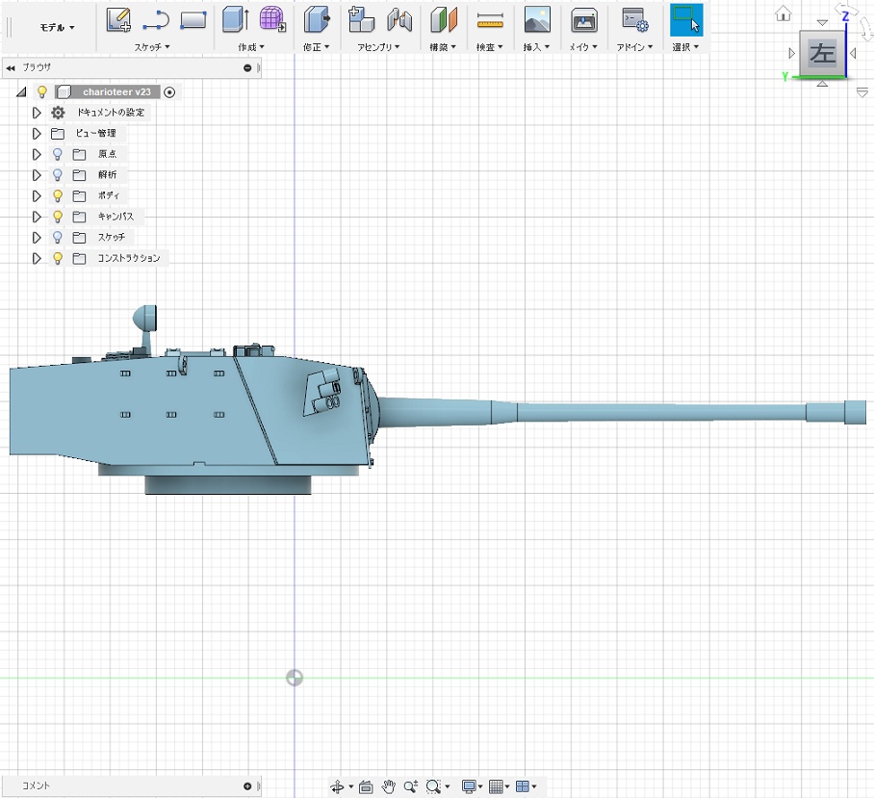The image size is (874, 798).
Task: Expand the キャンバス tree node
Action: pos(38,218)
